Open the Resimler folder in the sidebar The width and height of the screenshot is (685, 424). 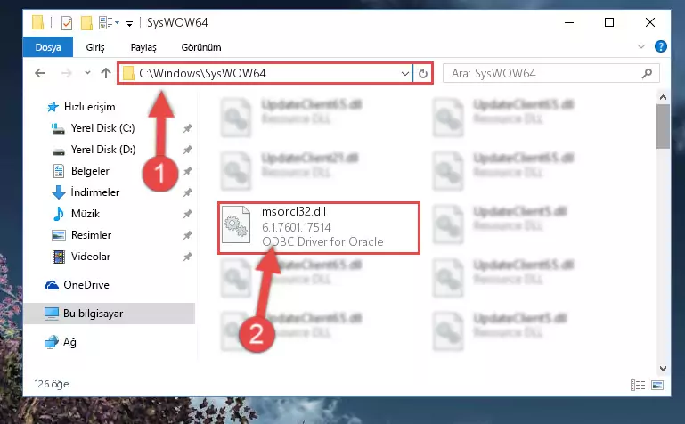(x=91, y=235)
